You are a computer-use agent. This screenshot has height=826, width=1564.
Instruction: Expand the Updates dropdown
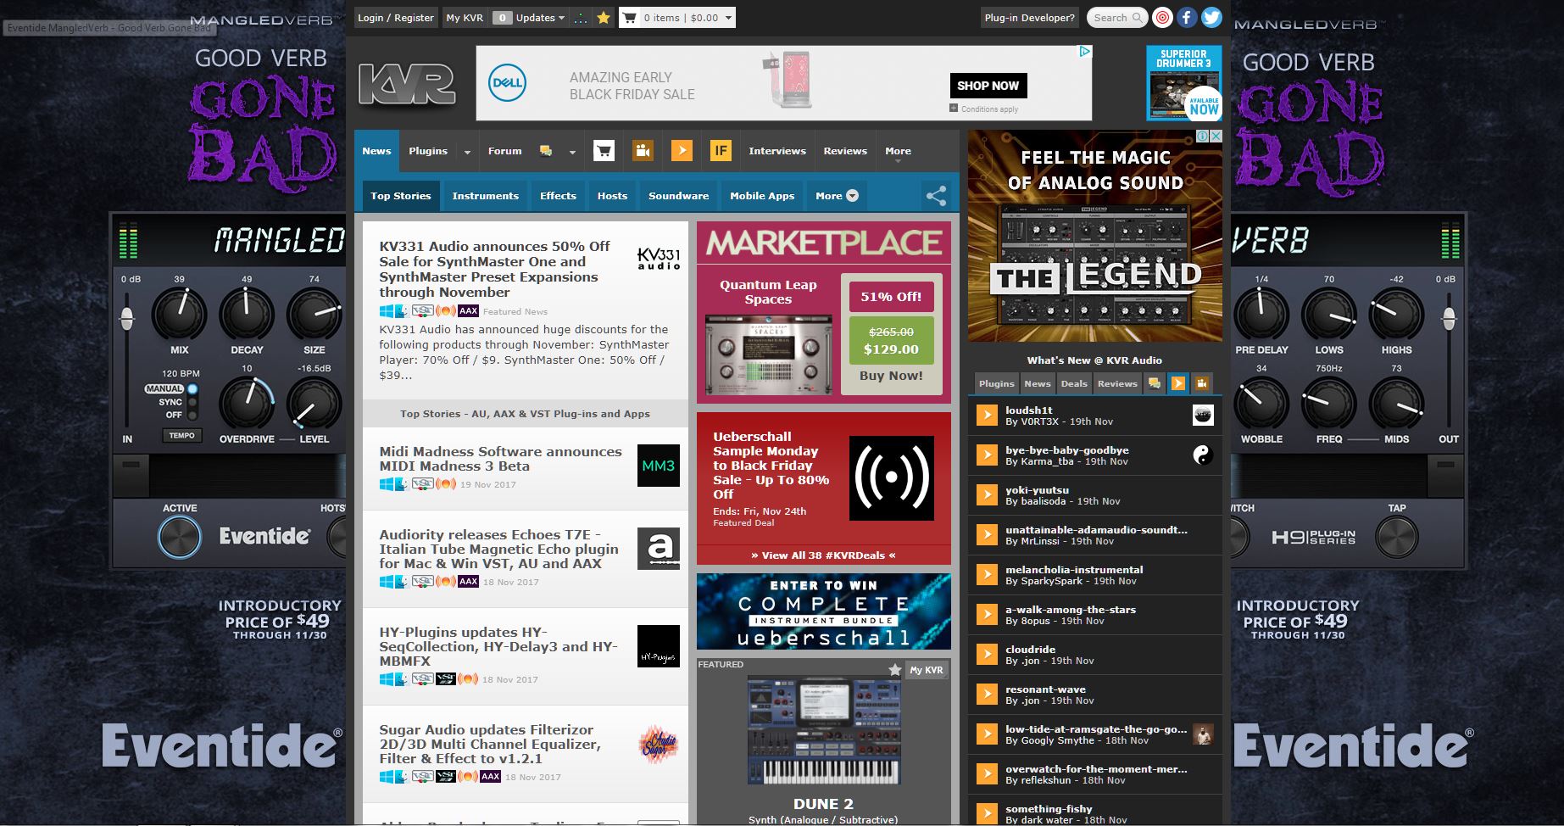pos(561,18)
